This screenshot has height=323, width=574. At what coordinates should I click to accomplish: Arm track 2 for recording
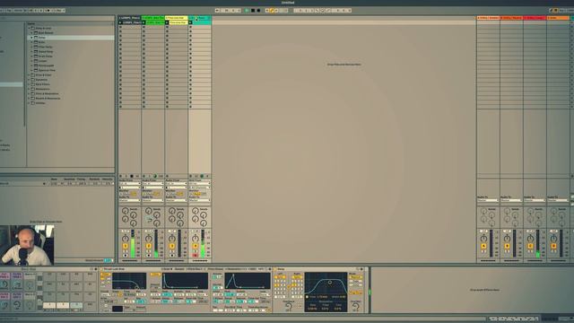pos(149,255)
